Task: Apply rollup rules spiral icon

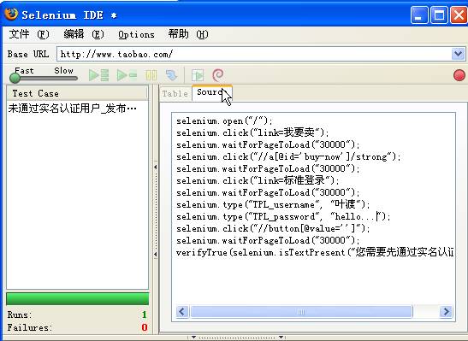Action: pos(218,75)
